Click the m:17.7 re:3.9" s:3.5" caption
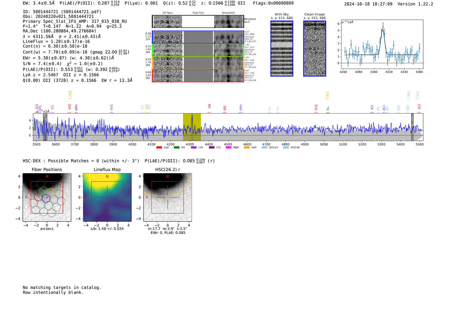The width and height of the screenshot is (456, 310). [167, 229]
